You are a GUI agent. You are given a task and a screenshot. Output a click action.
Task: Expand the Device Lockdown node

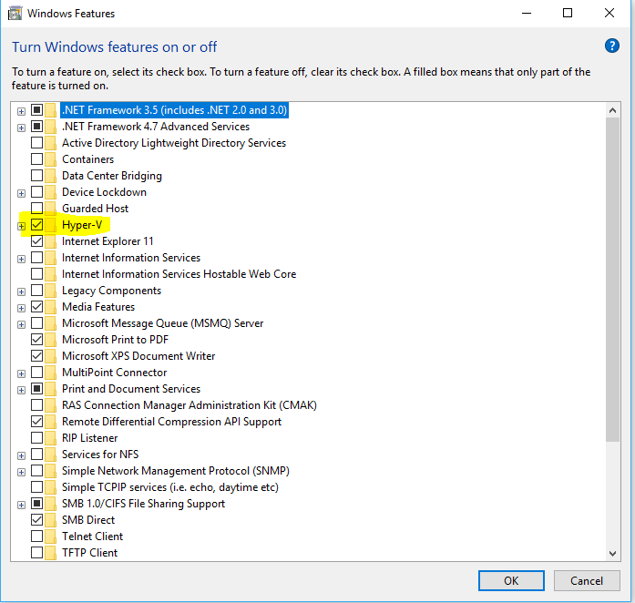click(22, 194)
